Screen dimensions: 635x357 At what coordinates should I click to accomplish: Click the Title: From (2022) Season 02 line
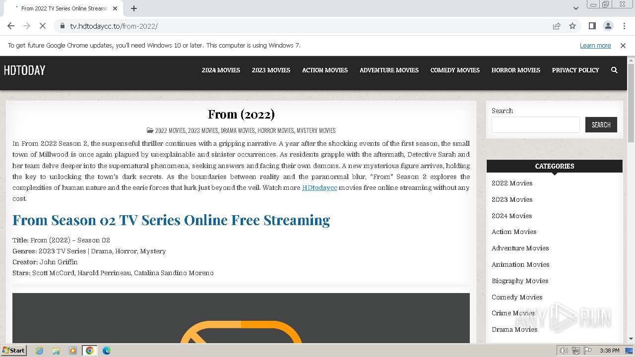coord(61,240)
